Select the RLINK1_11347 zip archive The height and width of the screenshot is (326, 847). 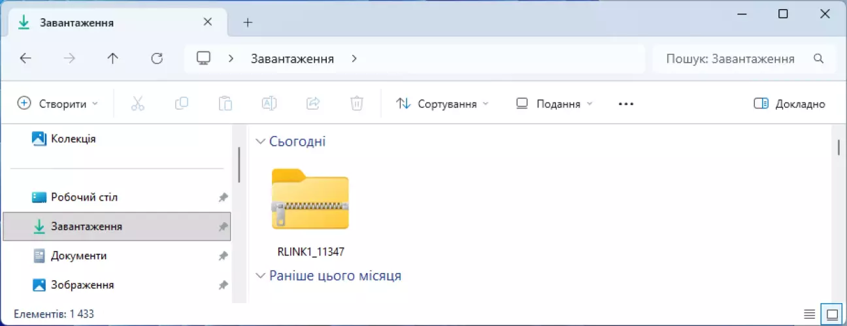tap(310, 210)
